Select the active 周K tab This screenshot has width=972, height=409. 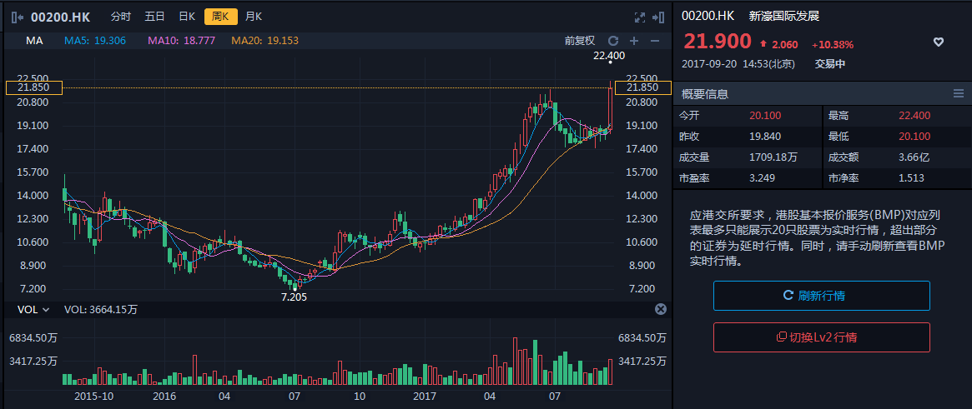(220, 17)
